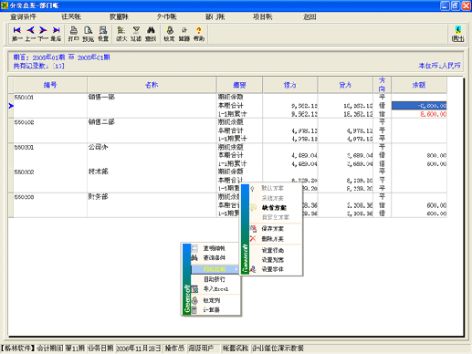The image size is (472, 354).
Task: Click the Lock (锁定) toolbar icon
Action: tap(169, 34)
